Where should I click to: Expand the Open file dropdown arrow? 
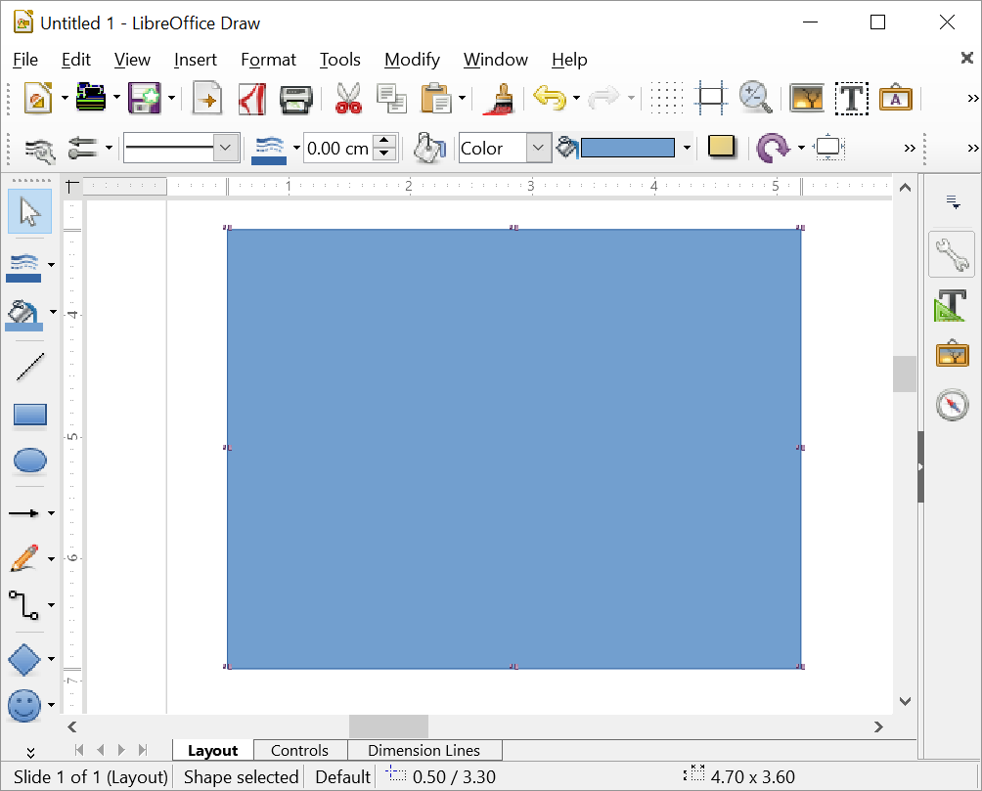tap(116, 98)
